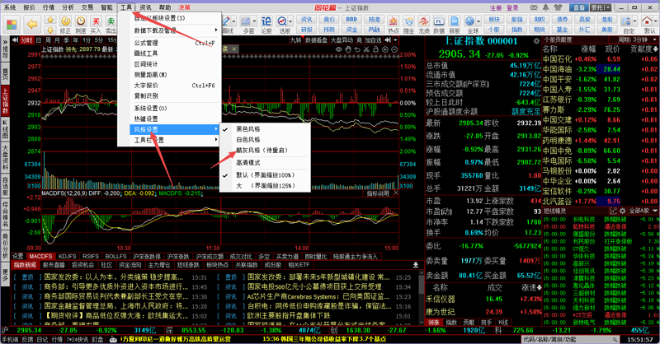The width and height of the screenshot is (660, 344).
Task: Click the yellow back arrow icon
Action: point(32,24)
